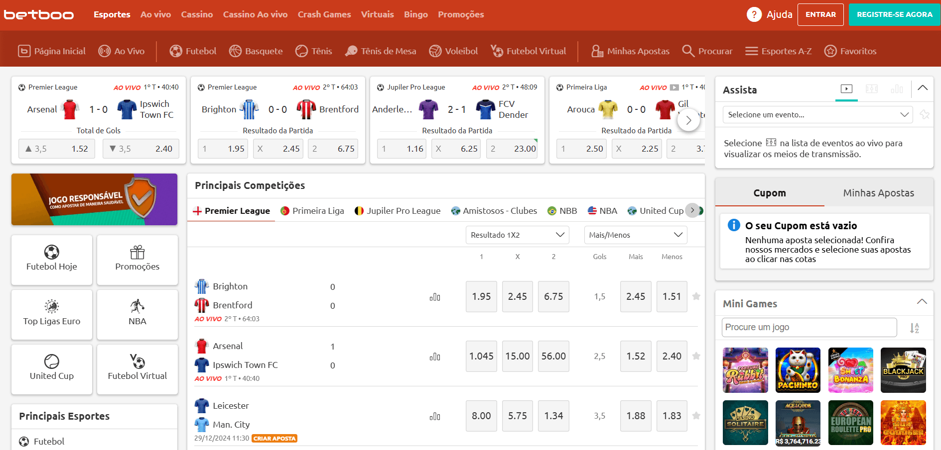Select the video stream icon in Assista panel

[846, 89]
